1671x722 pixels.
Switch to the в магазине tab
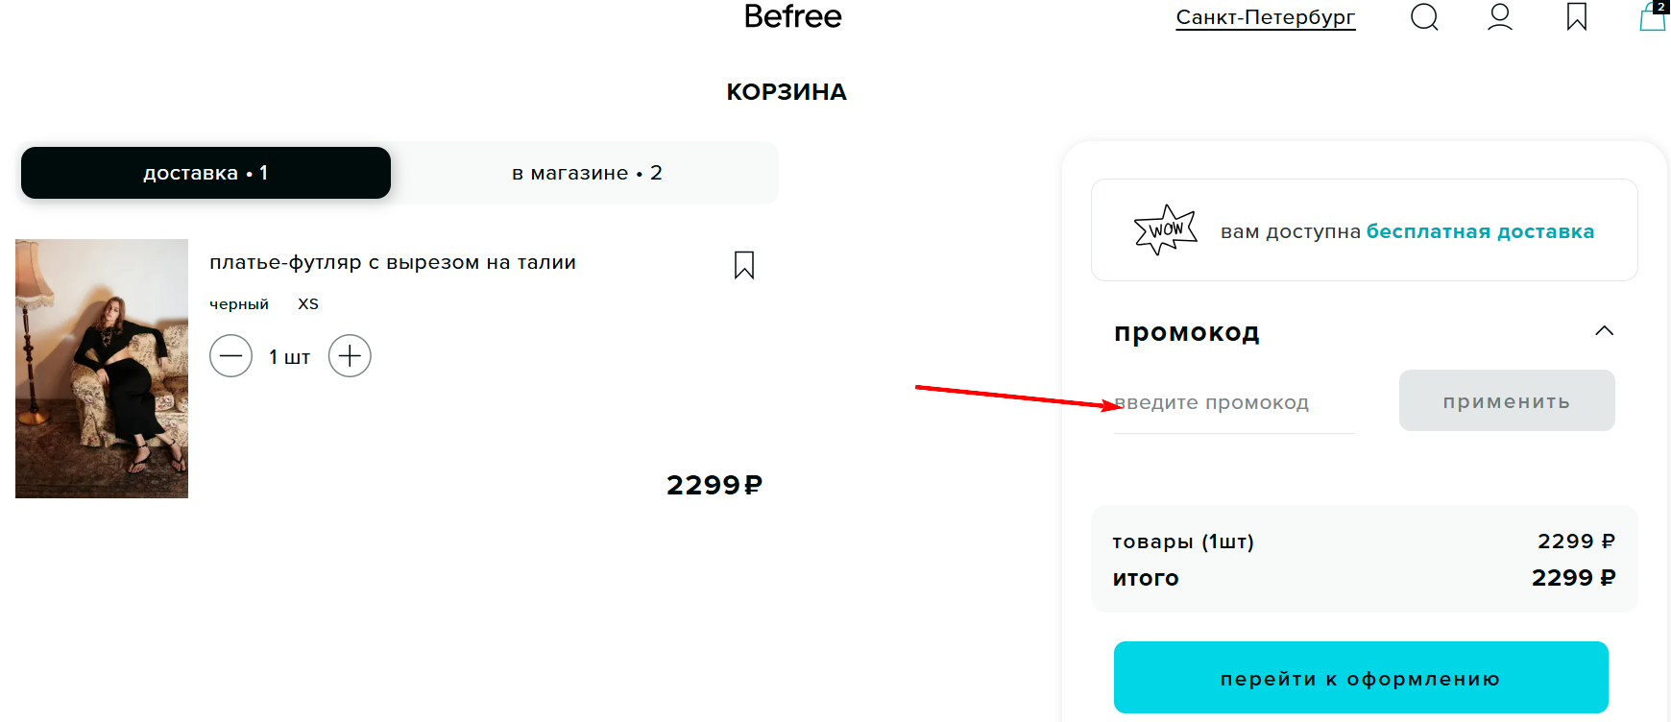click(585, 173)
